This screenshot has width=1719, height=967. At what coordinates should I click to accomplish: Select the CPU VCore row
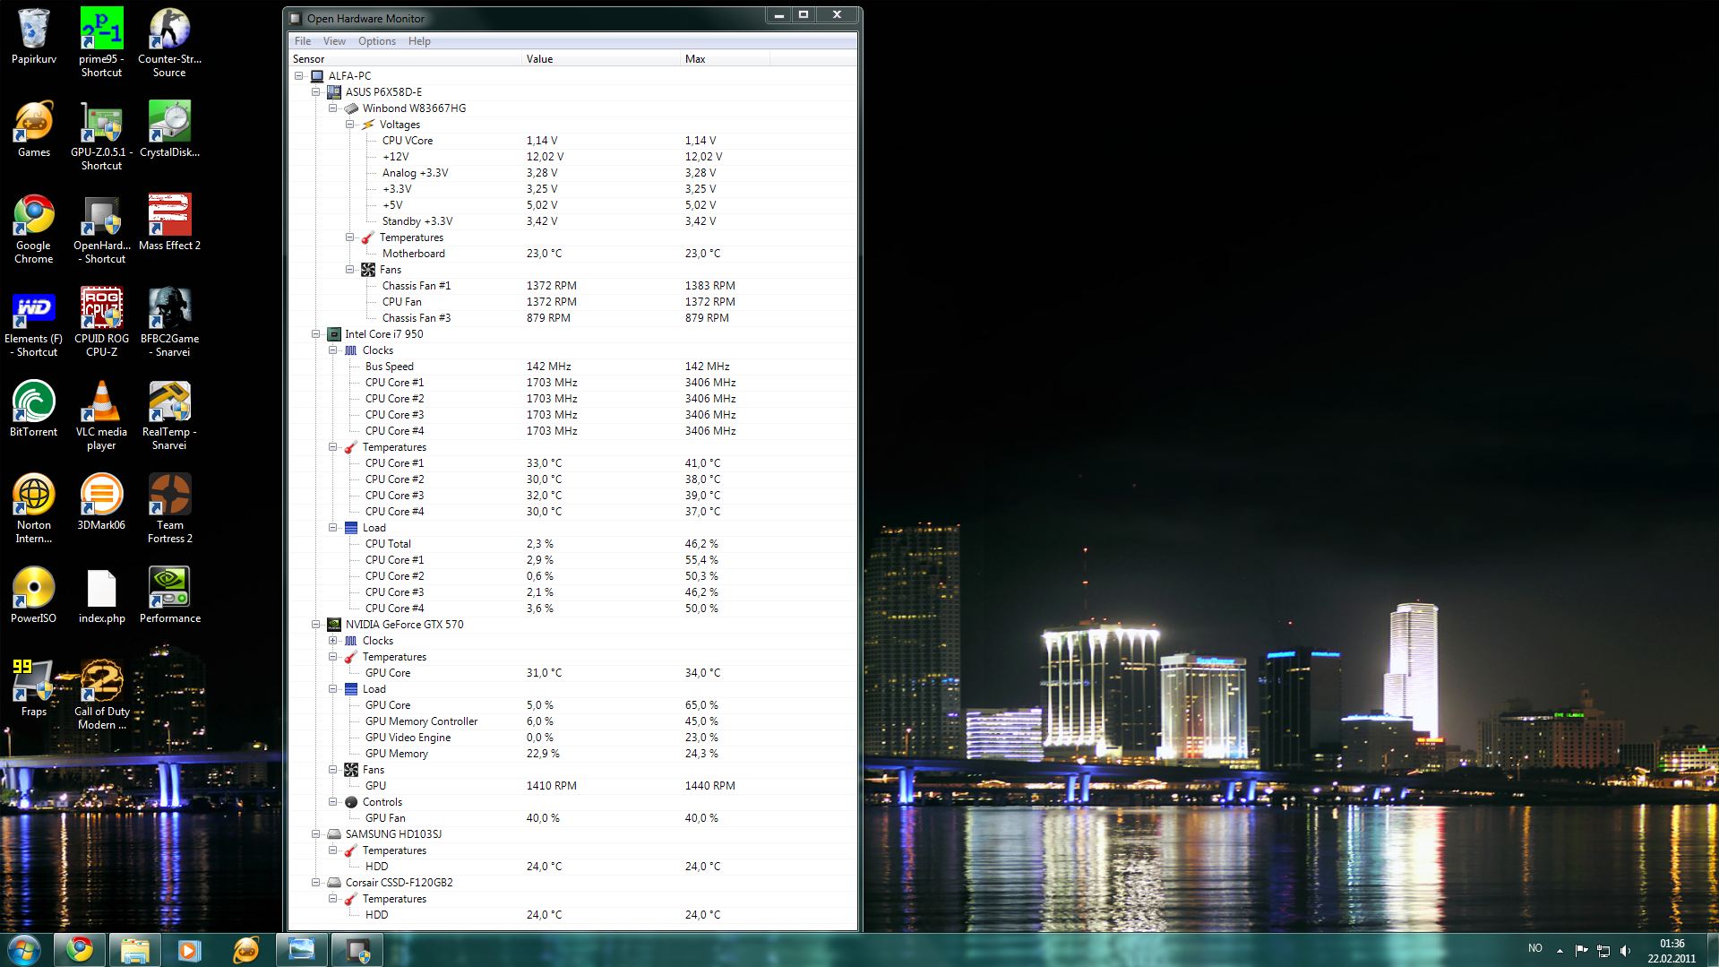tap(572, 141)
